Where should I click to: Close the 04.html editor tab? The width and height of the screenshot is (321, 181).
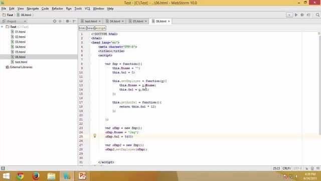(123, 21)
